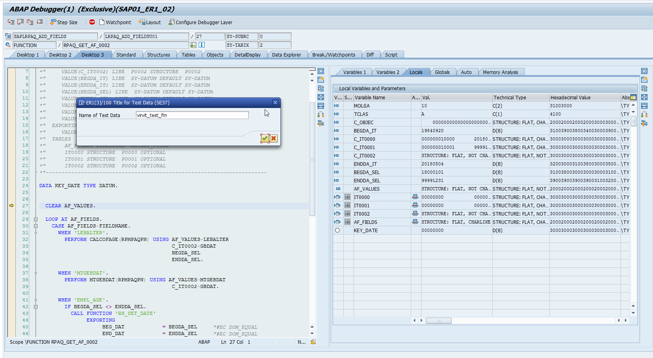
Task: Click the Step Size button
Action: [64, 22]
